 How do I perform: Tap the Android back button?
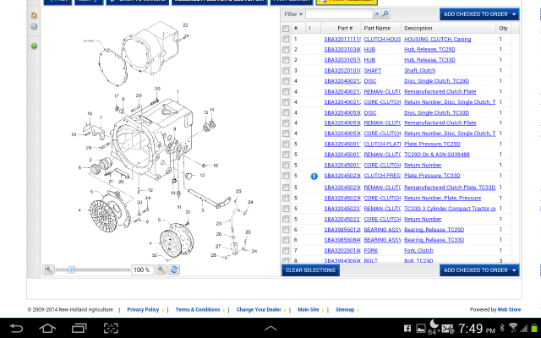16,328
